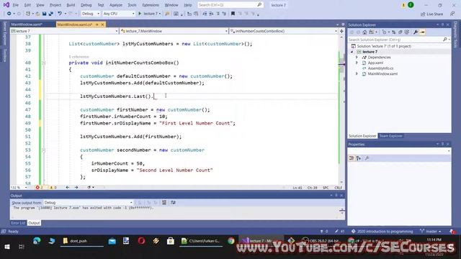This screenshot has width=461, height=259.
Task: Click the Undo toolbar icon
Action: click(60, 14)
